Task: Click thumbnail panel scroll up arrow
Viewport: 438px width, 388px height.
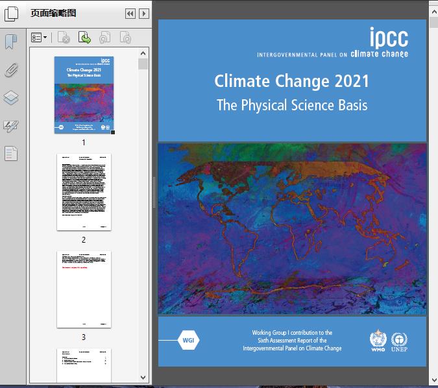Action: pos(143,53)
